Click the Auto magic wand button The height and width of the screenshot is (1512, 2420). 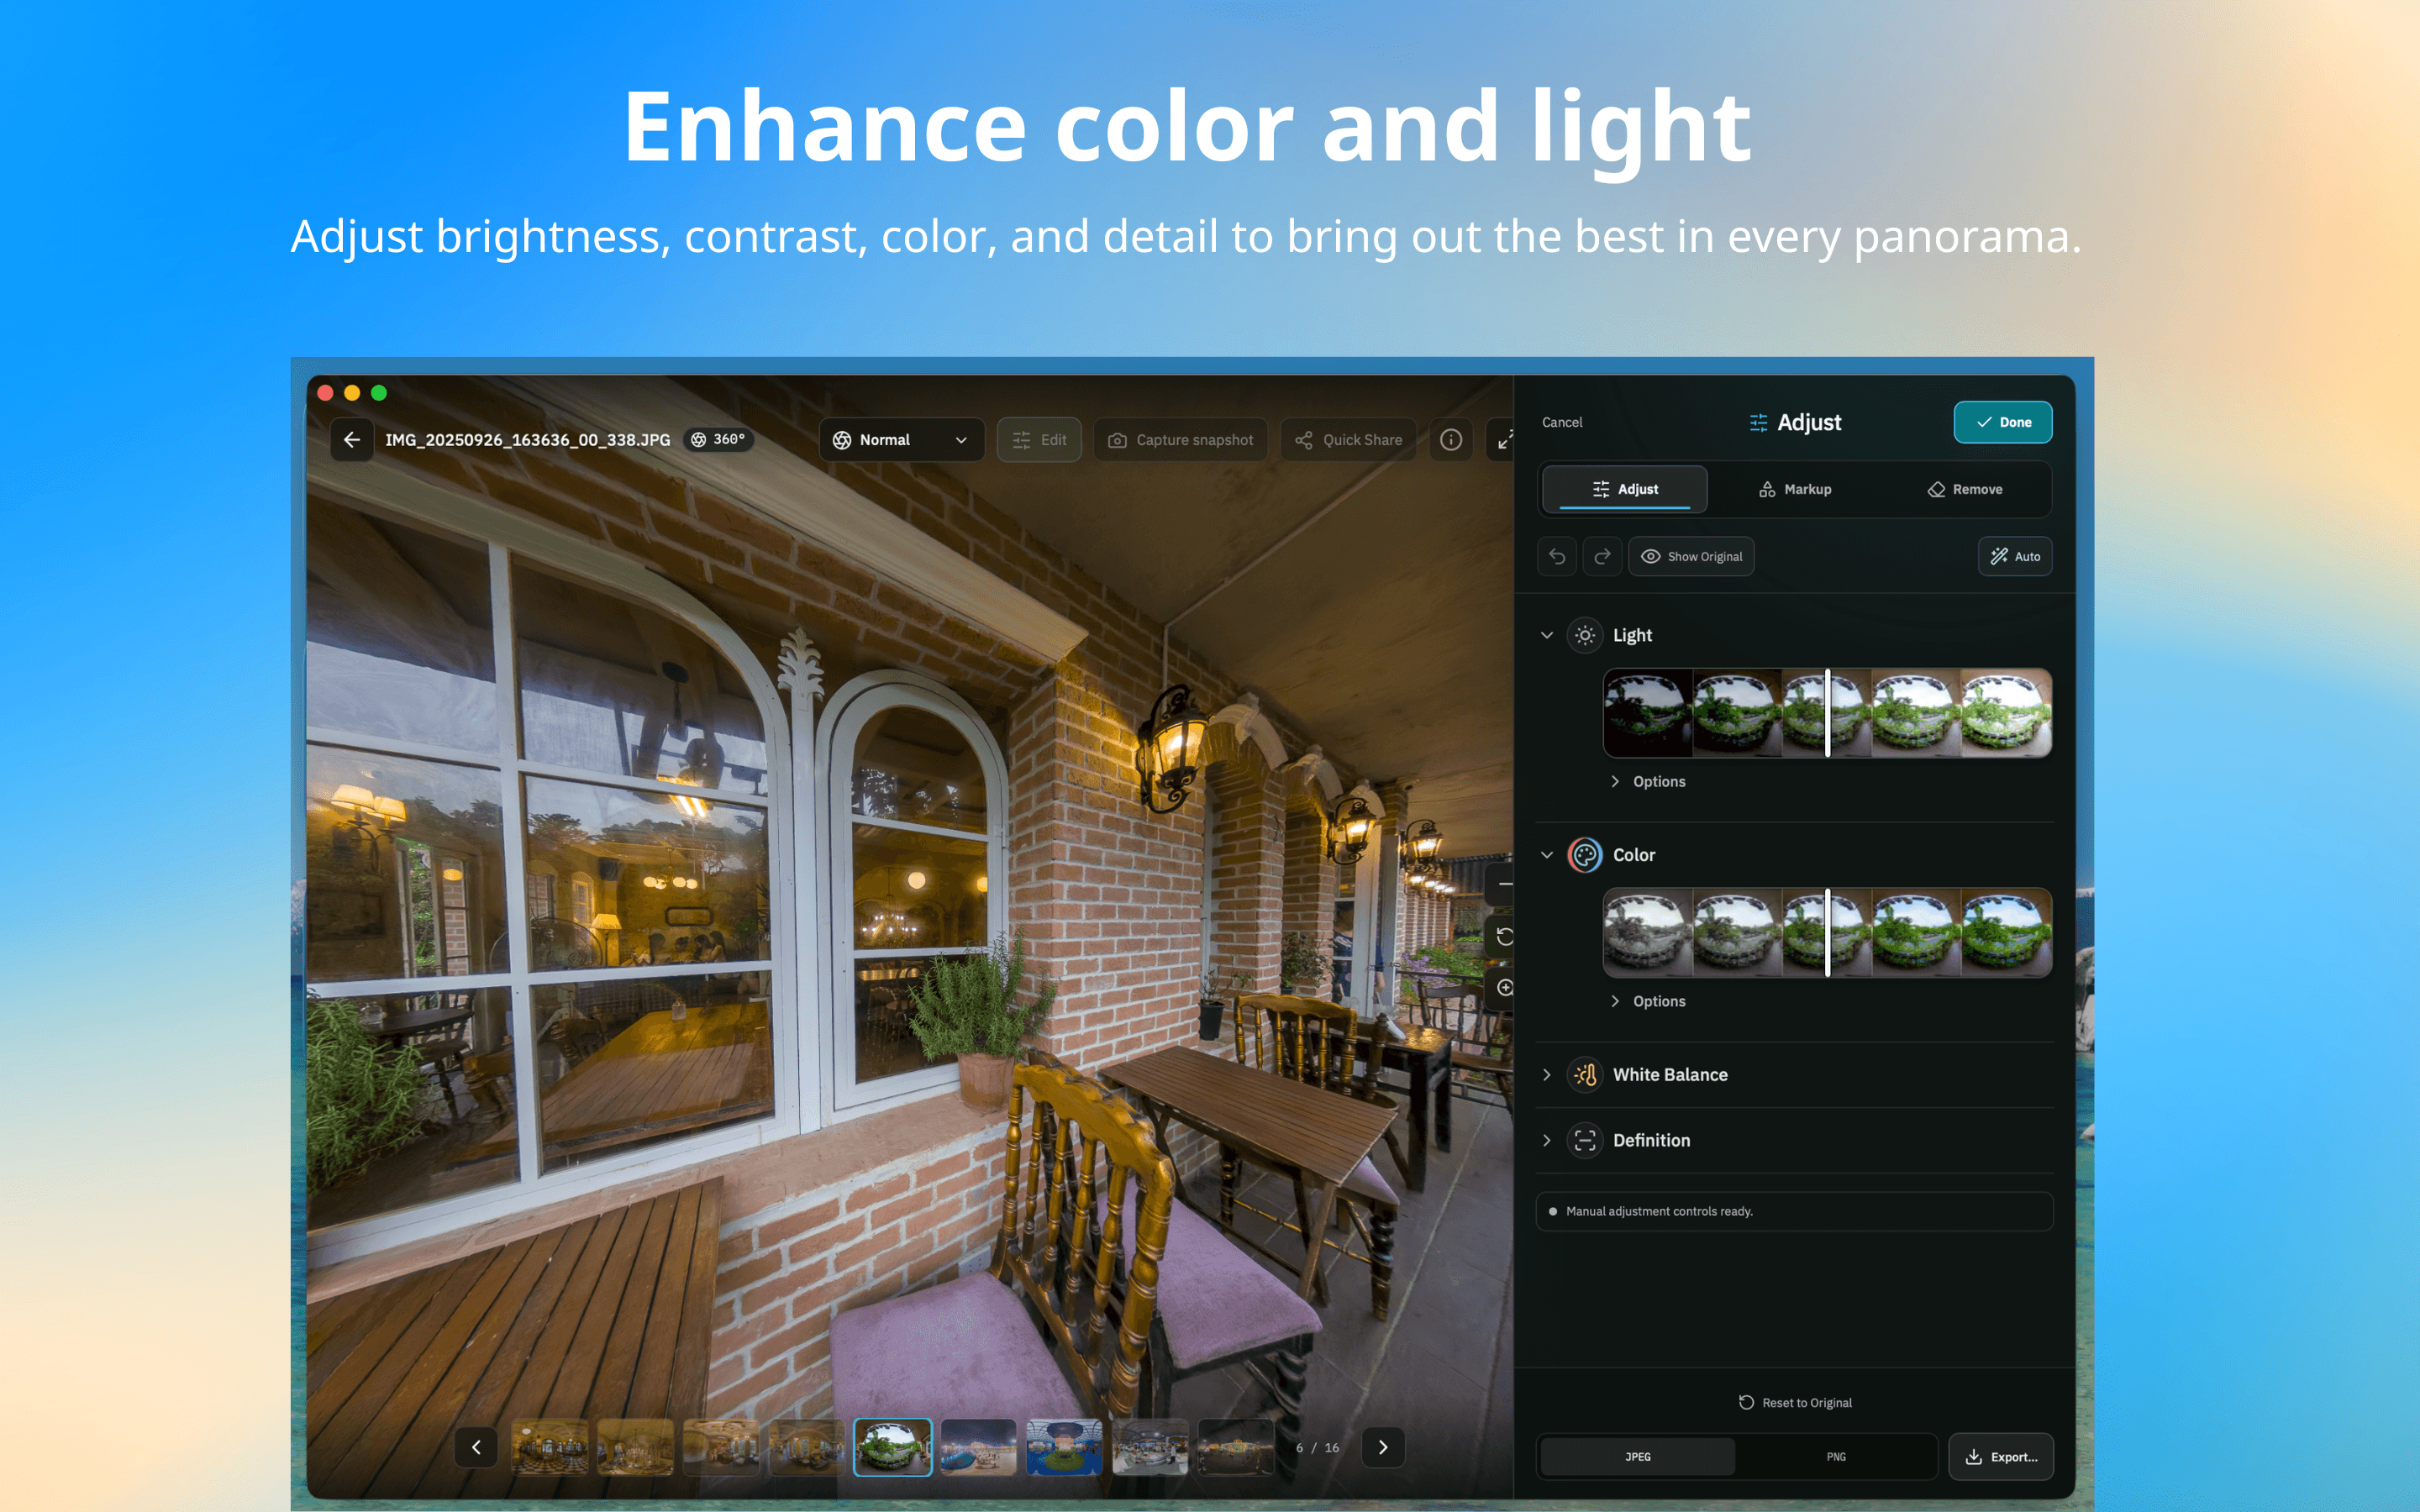click(x=2015, y=557)
